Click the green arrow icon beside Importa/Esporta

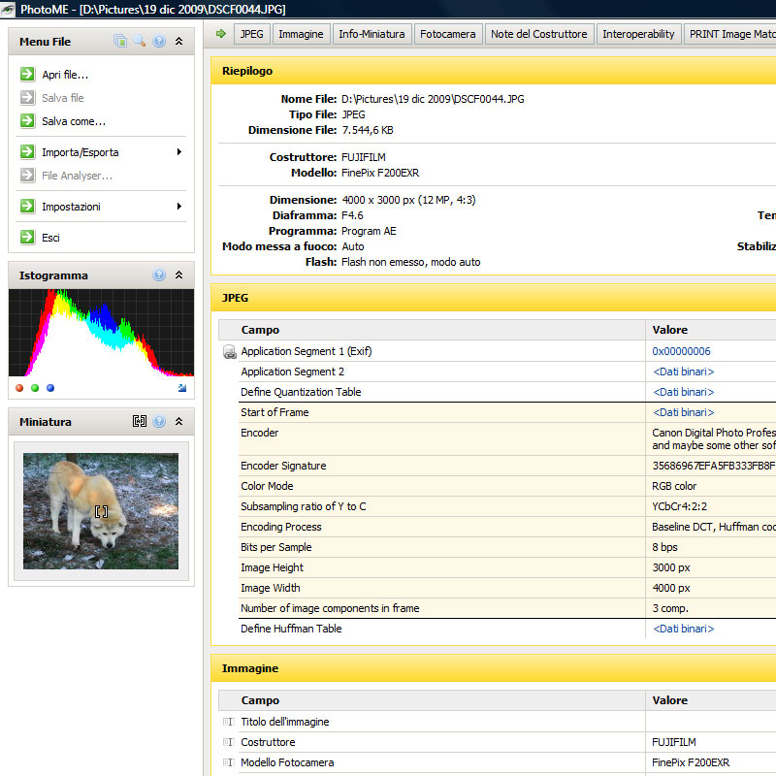pos(28,152)
